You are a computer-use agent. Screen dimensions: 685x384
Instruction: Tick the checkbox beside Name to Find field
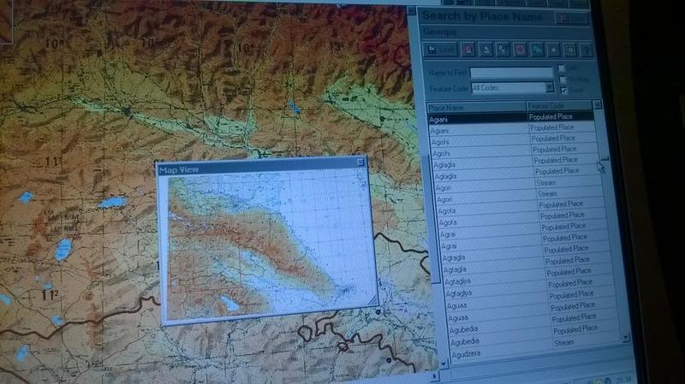click(x=562, y=68)
